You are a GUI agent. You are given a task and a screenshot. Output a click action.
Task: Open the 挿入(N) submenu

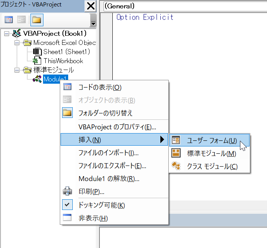pos(114,140)
